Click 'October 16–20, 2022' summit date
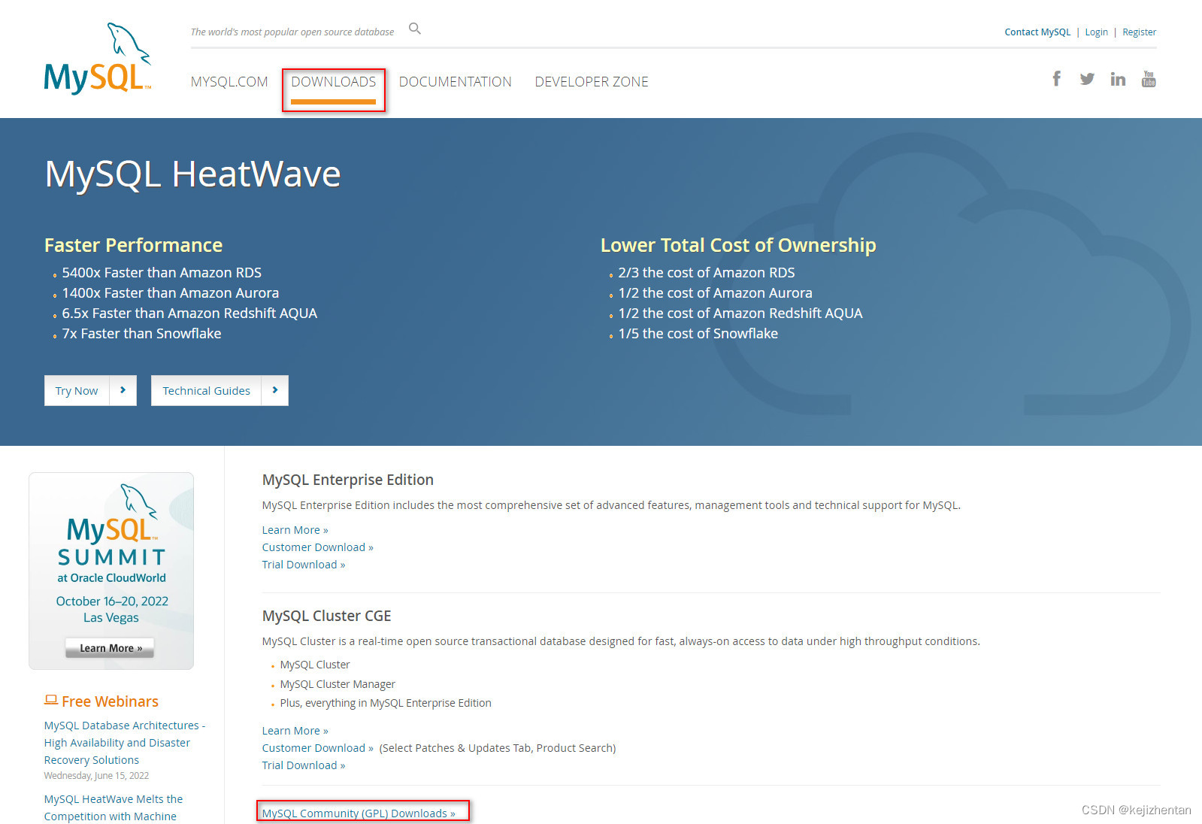This screenshot has height=824, width=1202. click(112, 601)
